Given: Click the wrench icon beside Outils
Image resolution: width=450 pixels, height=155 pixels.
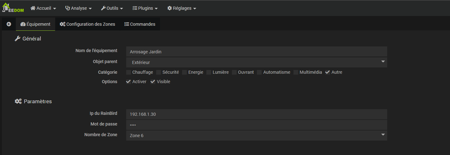Looking at the screenshot, I should [103, 8].
